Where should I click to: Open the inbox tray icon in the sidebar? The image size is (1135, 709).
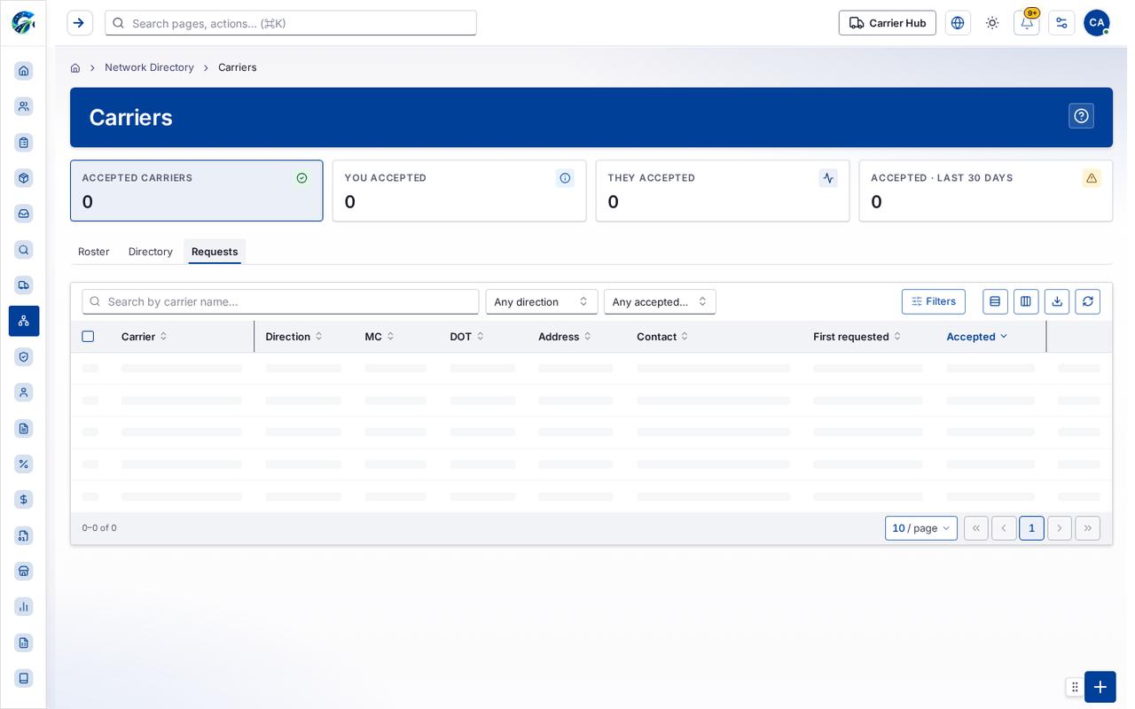pos(24,214)
